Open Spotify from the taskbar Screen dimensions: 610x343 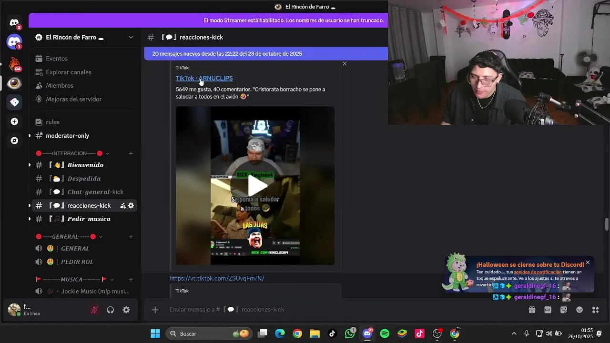(x=385, y=333)
